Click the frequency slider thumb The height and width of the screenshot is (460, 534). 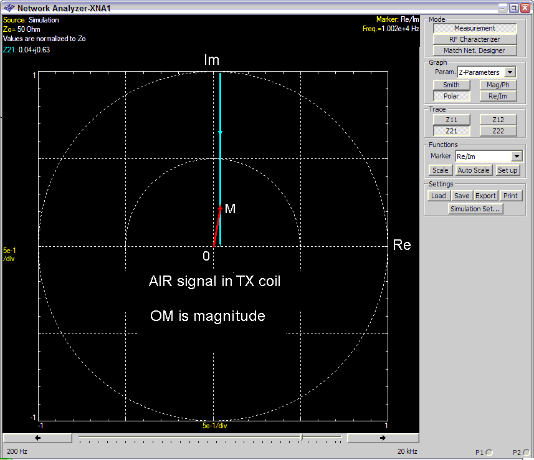(302, 438)
